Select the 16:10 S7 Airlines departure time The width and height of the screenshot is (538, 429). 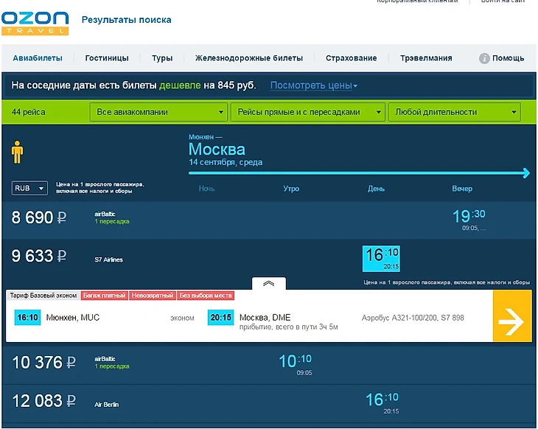[x=381, y=257]
